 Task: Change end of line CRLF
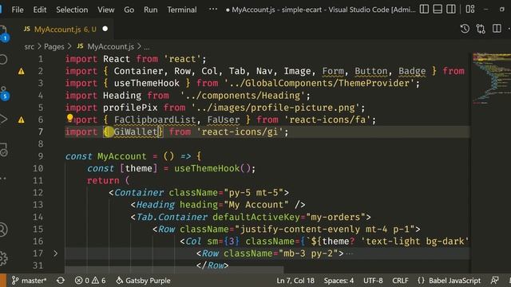(x=400, y=281)
